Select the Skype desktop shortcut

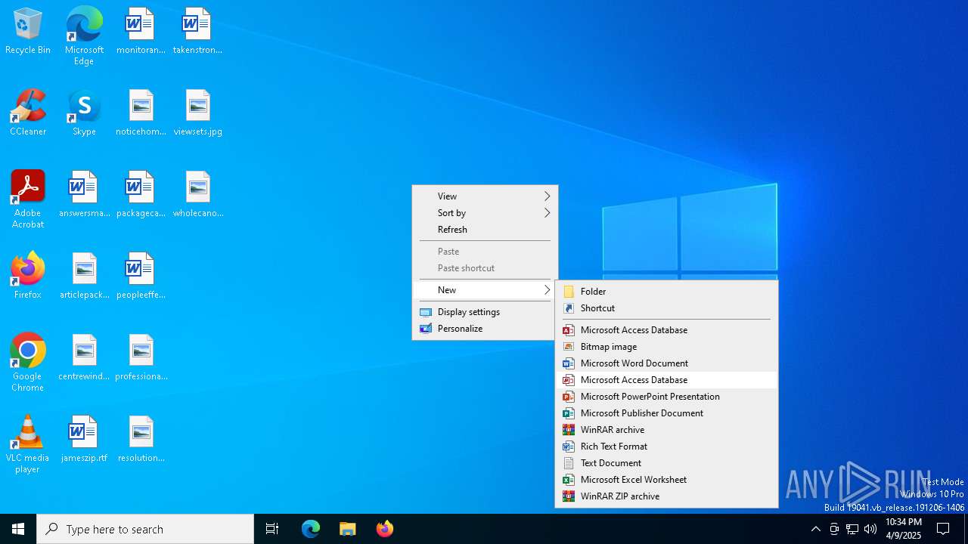click(84, 113)
